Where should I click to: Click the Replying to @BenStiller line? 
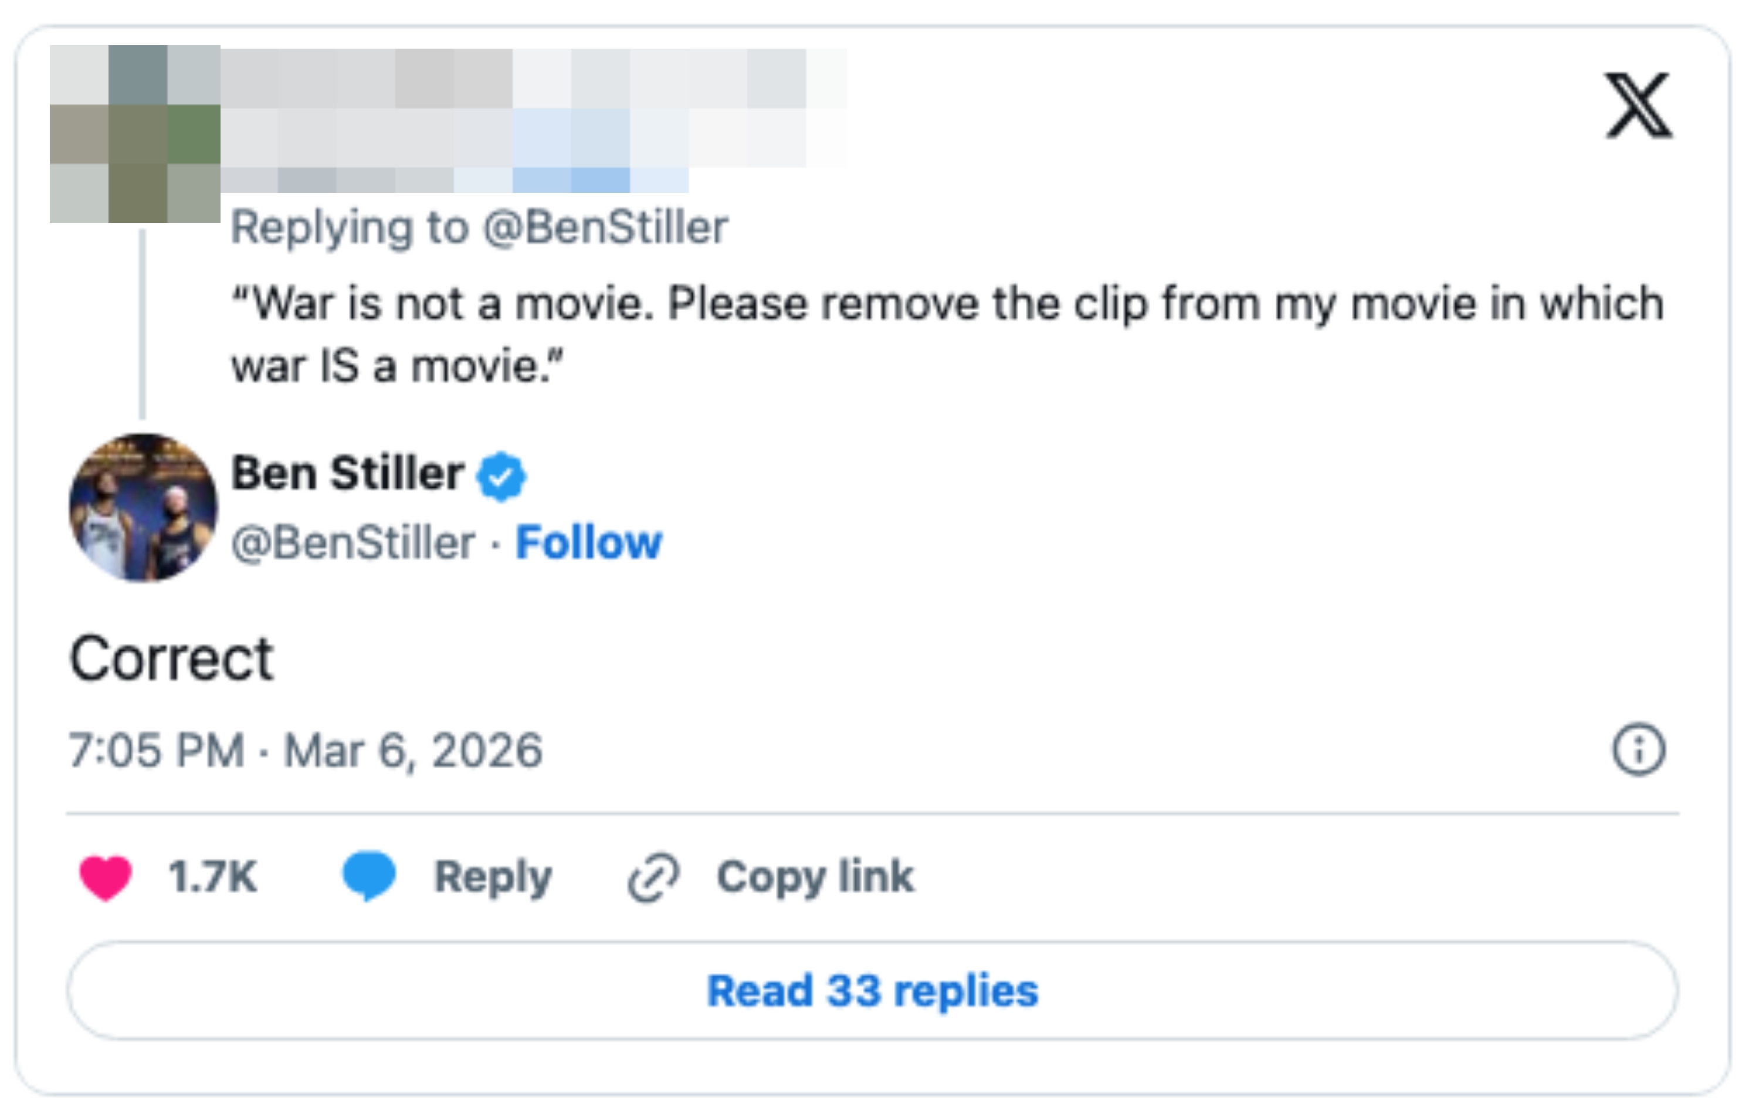[479, 227]
